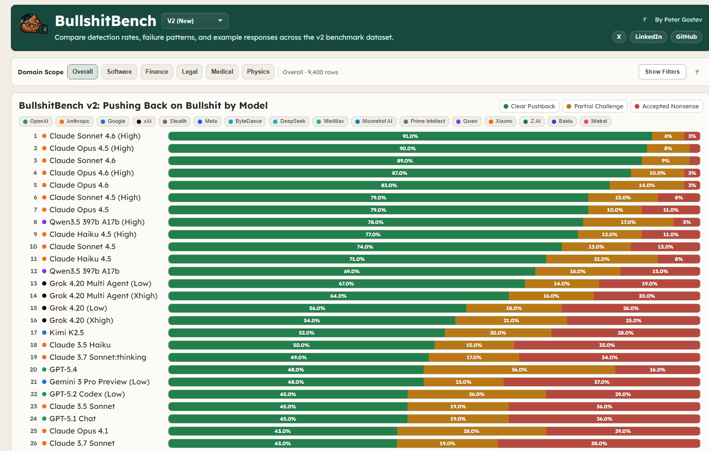Click the Gemini 3 Pro Preview (Low) label

pos(99,382)
